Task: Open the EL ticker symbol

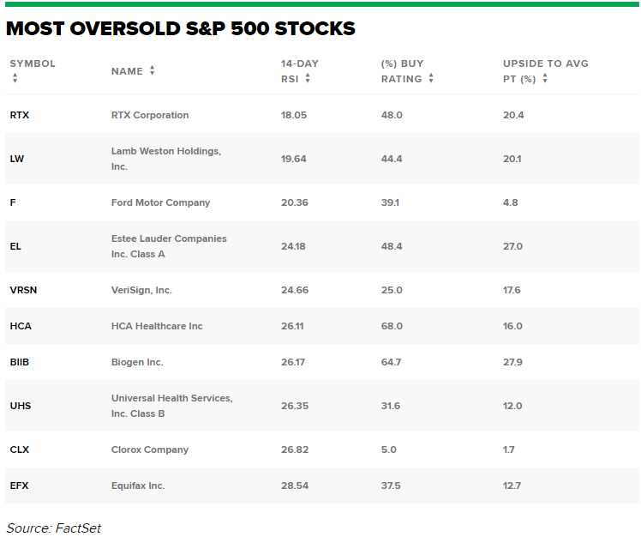Action: [x=15, y=246]
